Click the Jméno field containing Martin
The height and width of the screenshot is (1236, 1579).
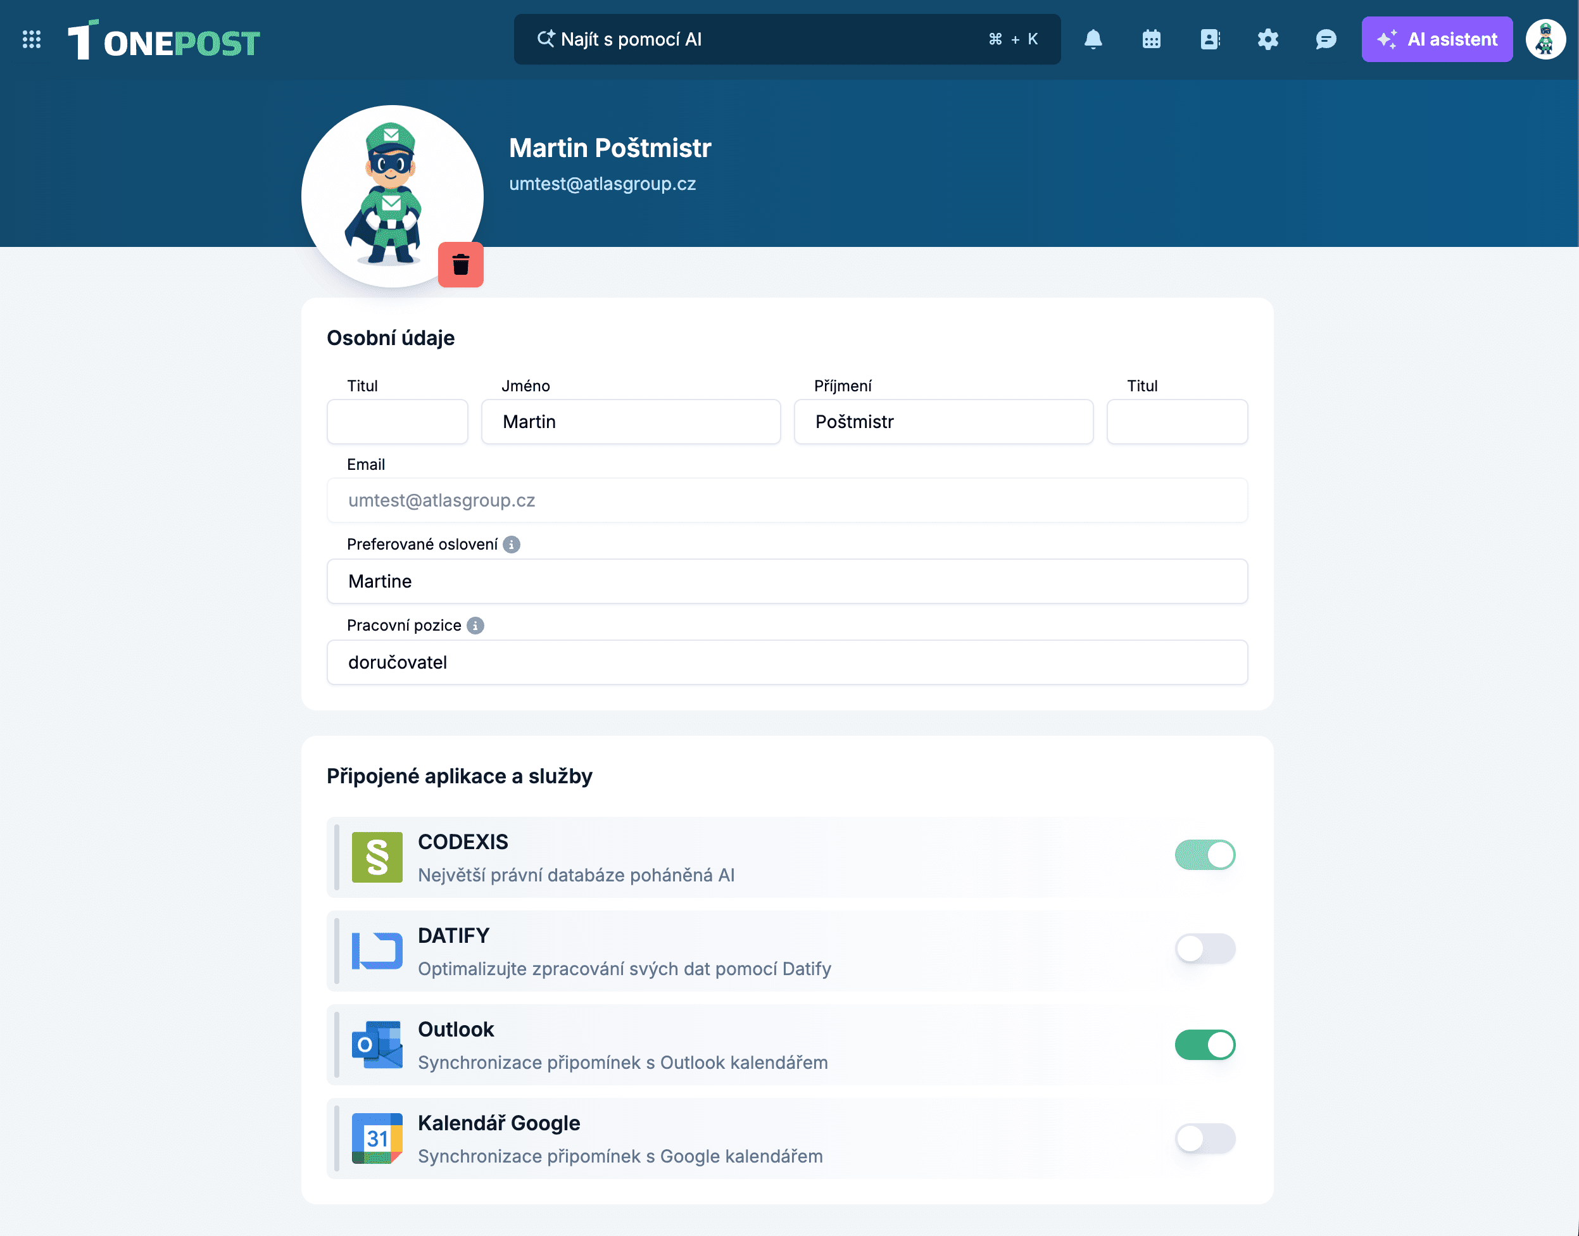631,422
